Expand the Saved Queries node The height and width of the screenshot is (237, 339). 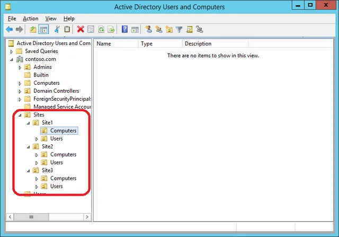click(x=12, y=52)
